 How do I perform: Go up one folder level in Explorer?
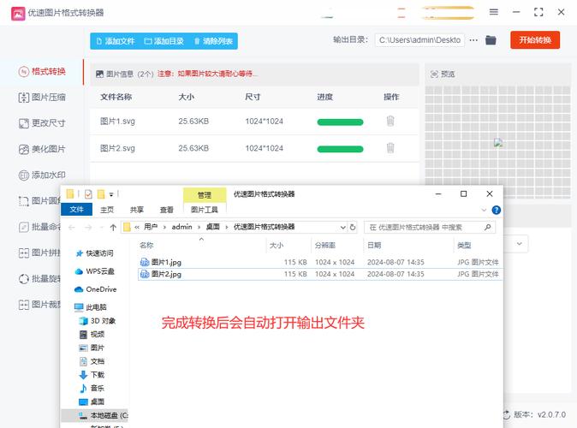click(x=113, y=228)
